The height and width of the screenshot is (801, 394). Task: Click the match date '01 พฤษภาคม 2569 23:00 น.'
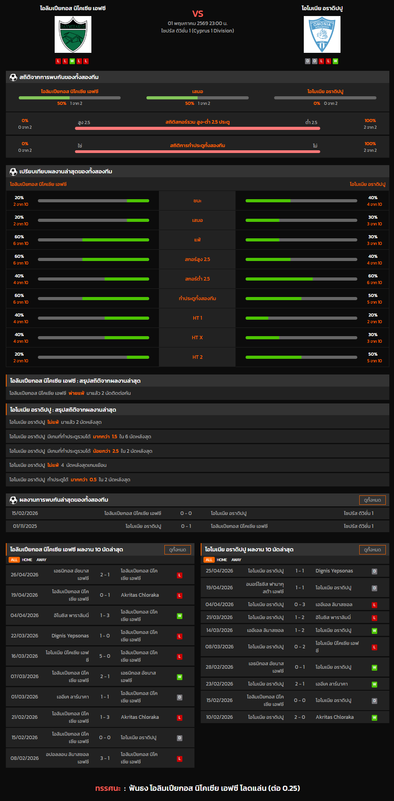pos(198,23)
